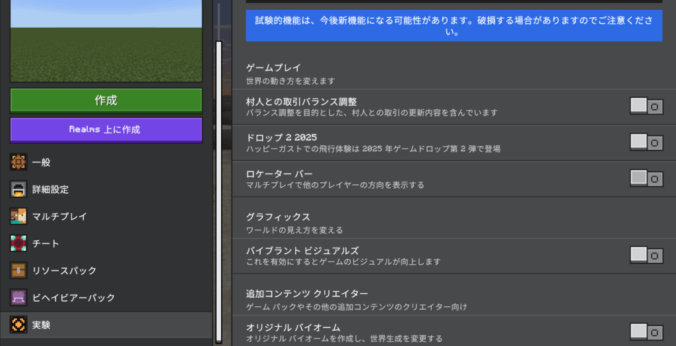Go to リソースパック tab
The width and height of the screenshot is (676, 346).
[x=106, y=271]
